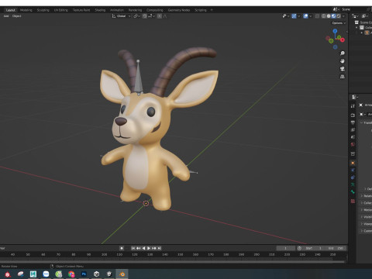The height and width of the screenshot is (279, 372).
Task: Open the pivot point dropdown
Action: tap(137, 16)
